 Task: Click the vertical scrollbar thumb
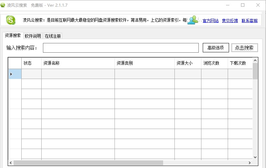[x=255, y=71]
